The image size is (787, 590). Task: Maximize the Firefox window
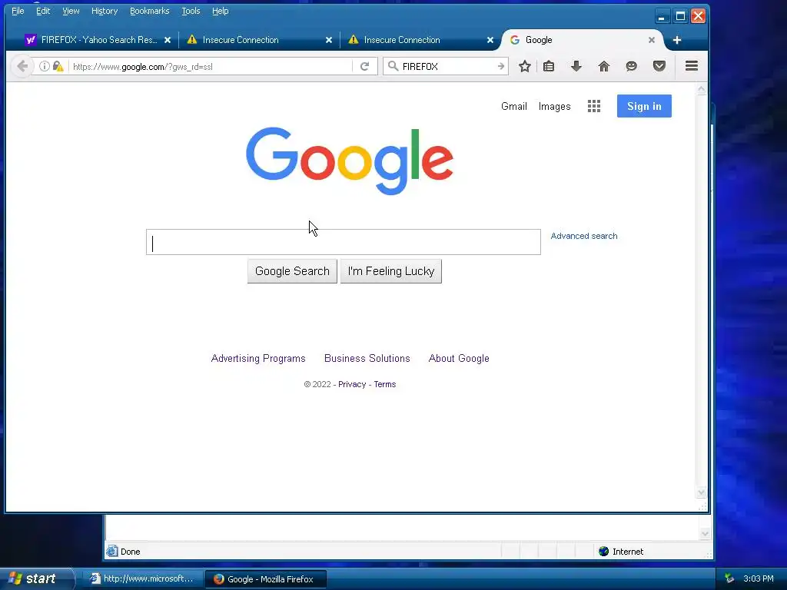(x=680, y=16)
